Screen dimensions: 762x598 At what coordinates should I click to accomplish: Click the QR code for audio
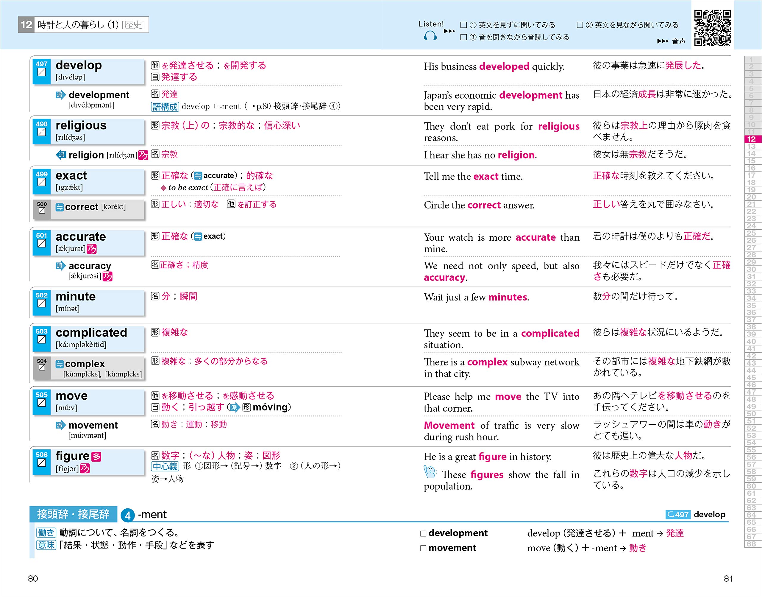pos(712,28)
